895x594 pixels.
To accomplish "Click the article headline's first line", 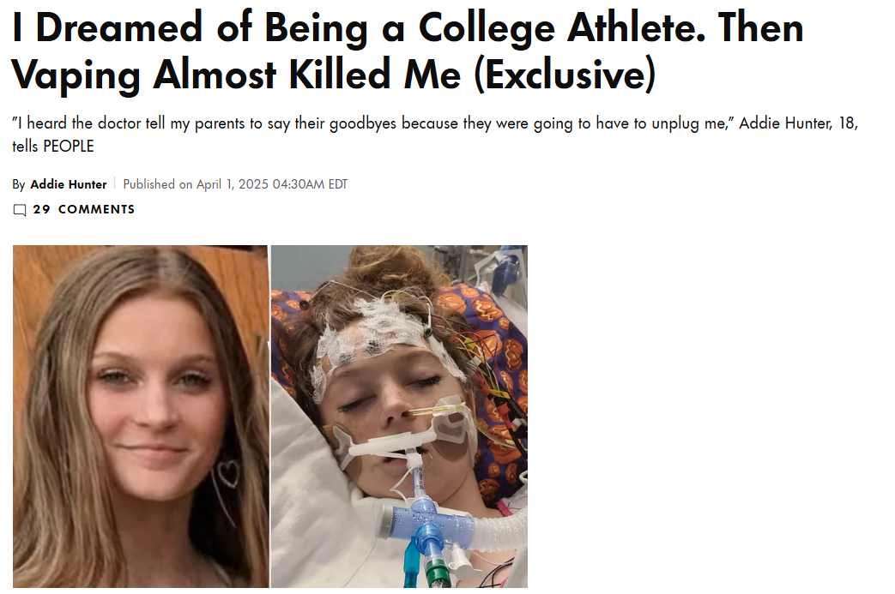I will click(408, 28).
